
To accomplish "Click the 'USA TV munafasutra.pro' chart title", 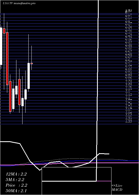I will pyautogui.click(x=19, y=3).
